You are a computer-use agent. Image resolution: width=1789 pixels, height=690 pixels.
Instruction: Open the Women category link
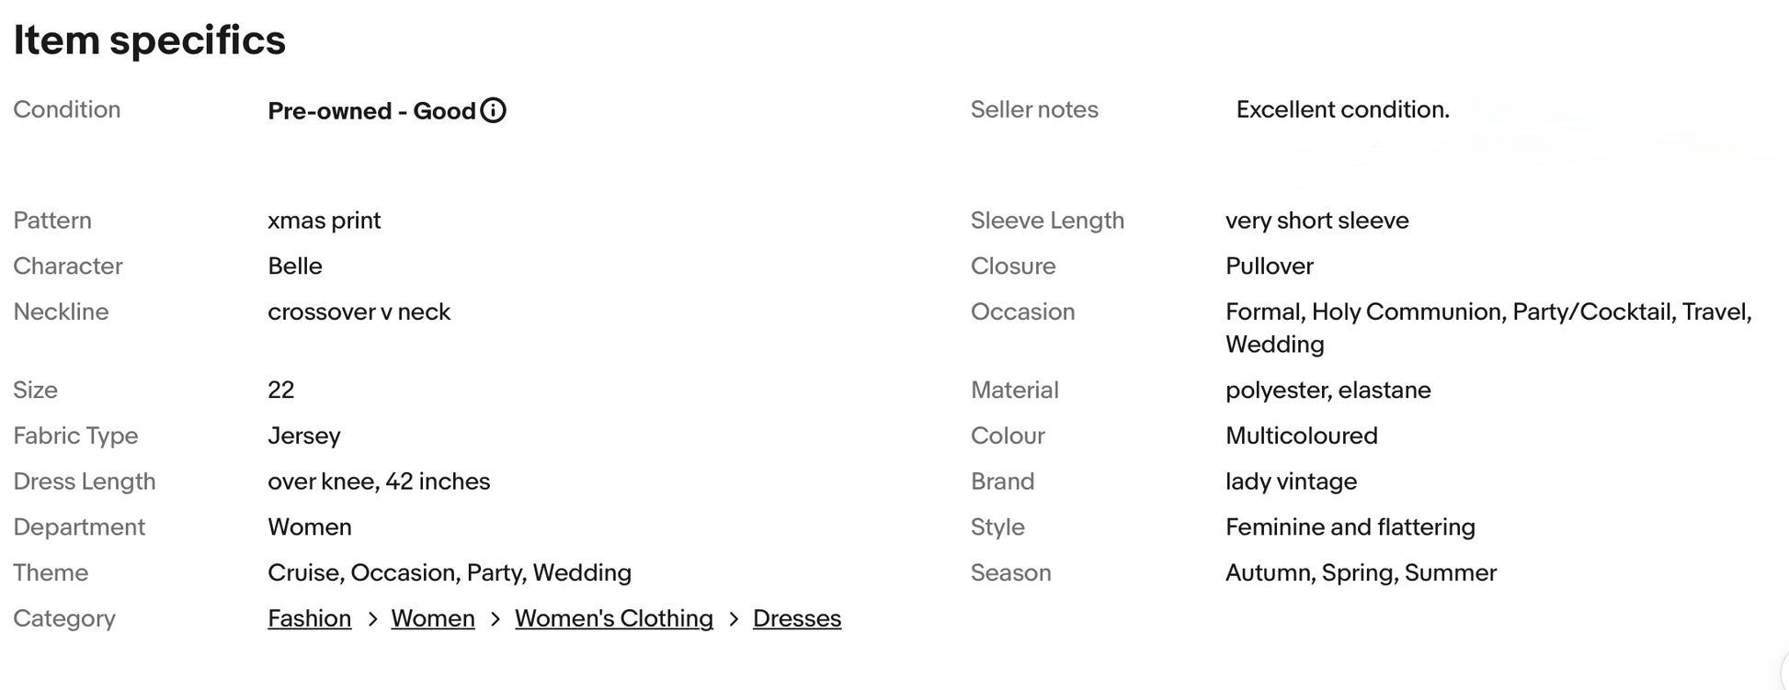coord(432,618)
